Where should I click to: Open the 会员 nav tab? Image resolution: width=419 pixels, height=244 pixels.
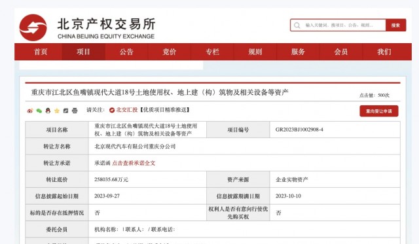(x=341, y=52)
